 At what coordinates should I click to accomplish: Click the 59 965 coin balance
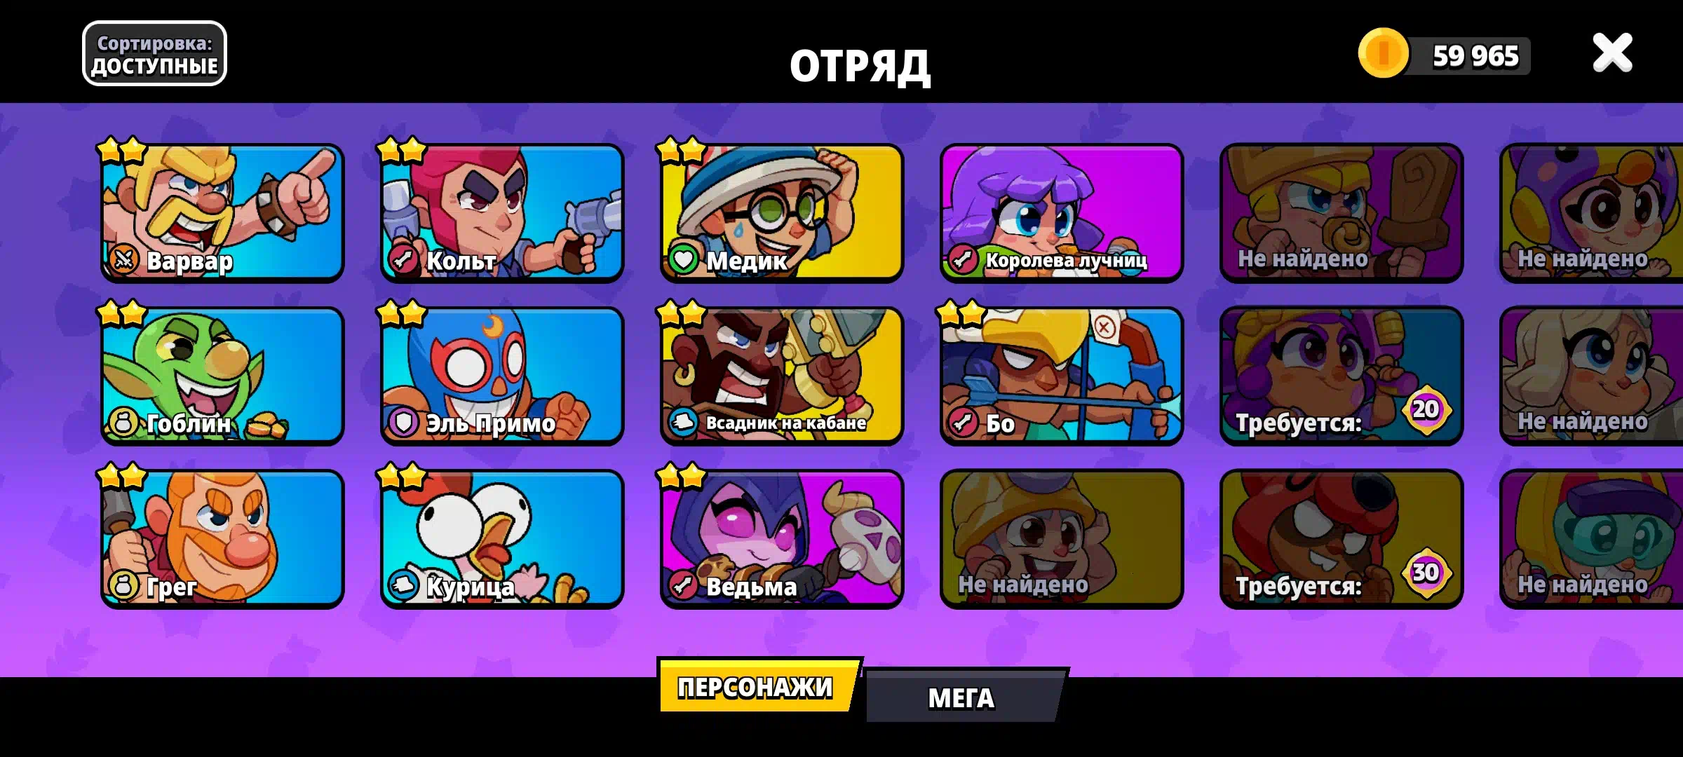click(1475, 56)
